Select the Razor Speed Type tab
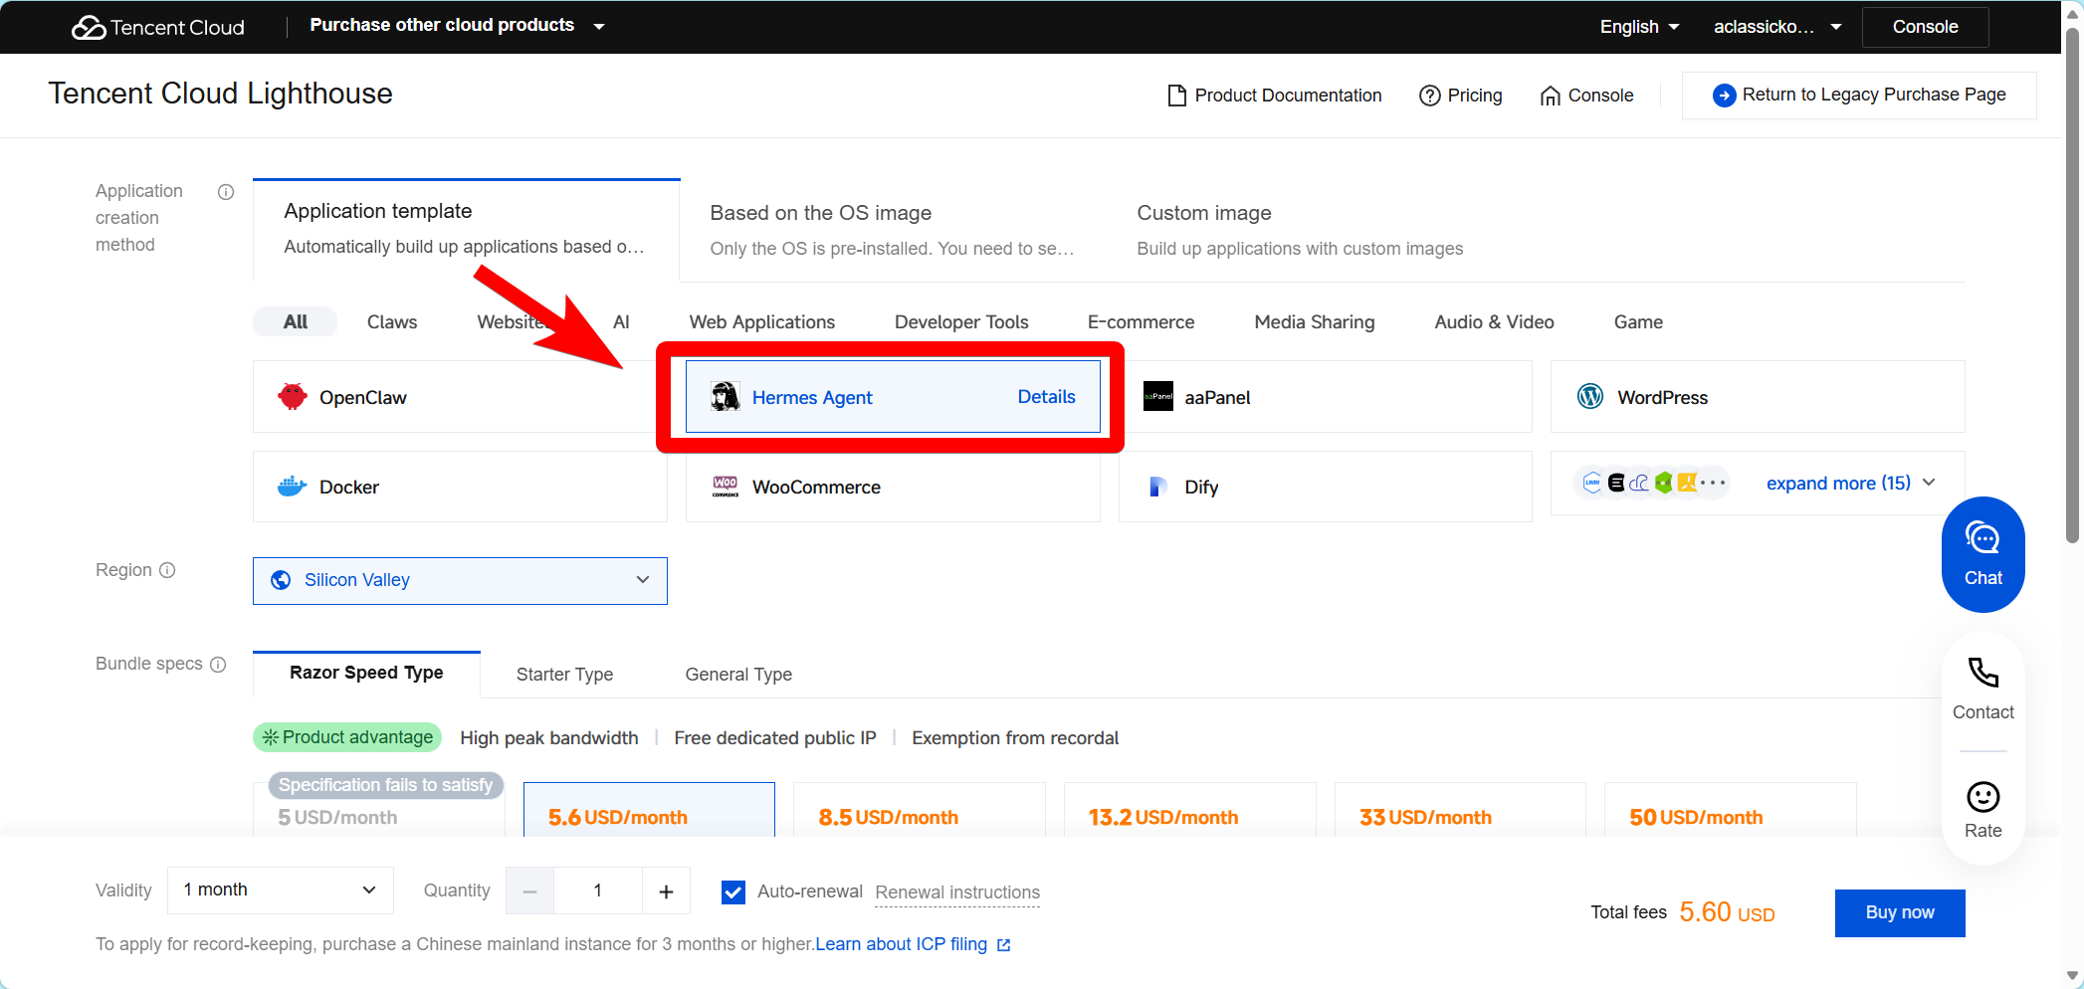 pos(366,674)
